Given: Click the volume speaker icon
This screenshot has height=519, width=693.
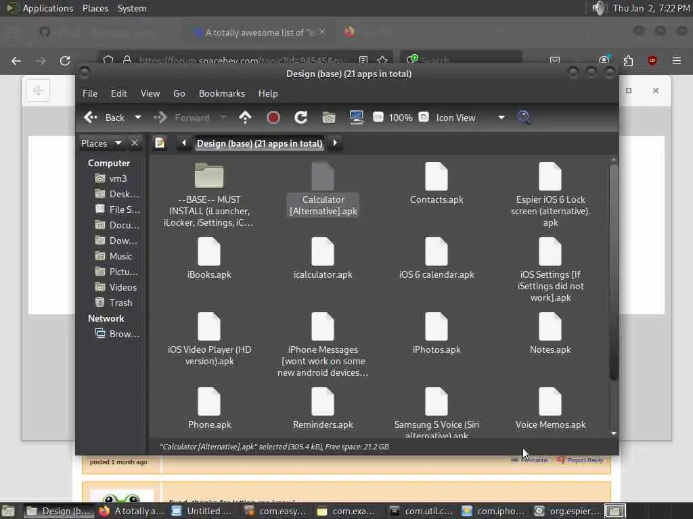Looking at the screenshot, I should (598, 8).
